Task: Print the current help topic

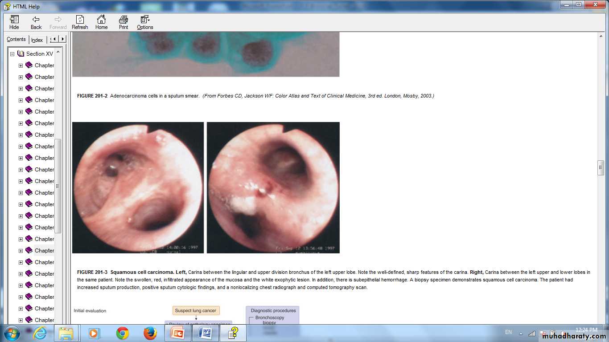Action: pyautogui.click(x=123, y=22)
